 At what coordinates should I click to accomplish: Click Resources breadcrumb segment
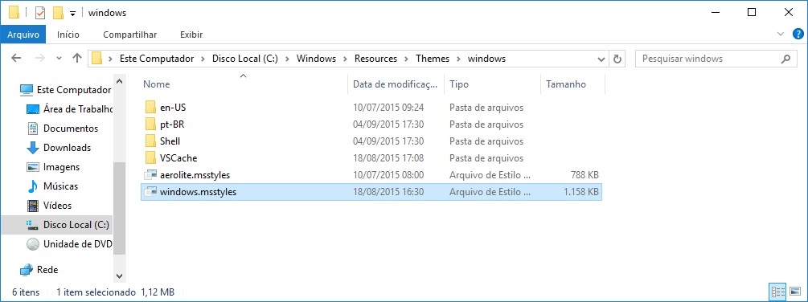(x=375, y=59)
